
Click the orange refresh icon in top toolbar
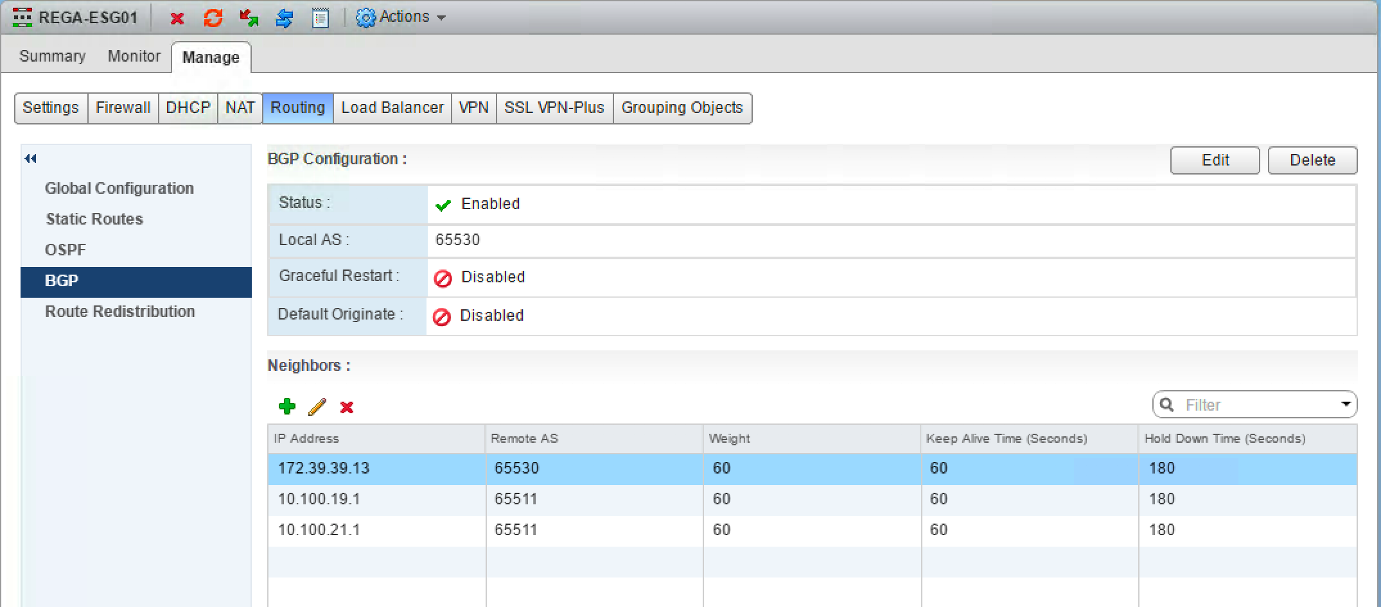click(213, 18)
